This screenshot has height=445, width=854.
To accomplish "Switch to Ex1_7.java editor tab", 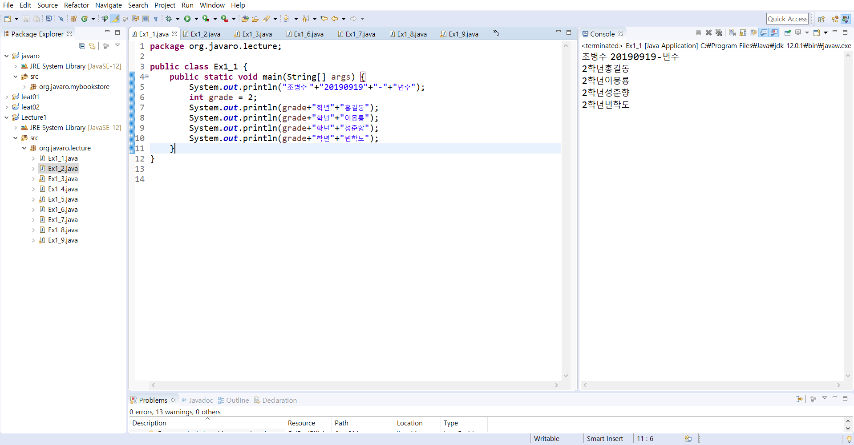I will point(356,34).
